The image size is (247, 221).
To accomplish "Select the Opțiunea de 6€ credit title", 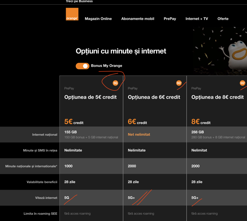I will (x=154, y=97).
